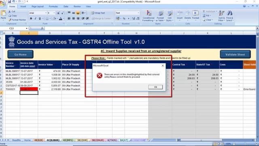
Task: Open the Clear dropdown in Editing group
Action: click(x=208, y=20)
